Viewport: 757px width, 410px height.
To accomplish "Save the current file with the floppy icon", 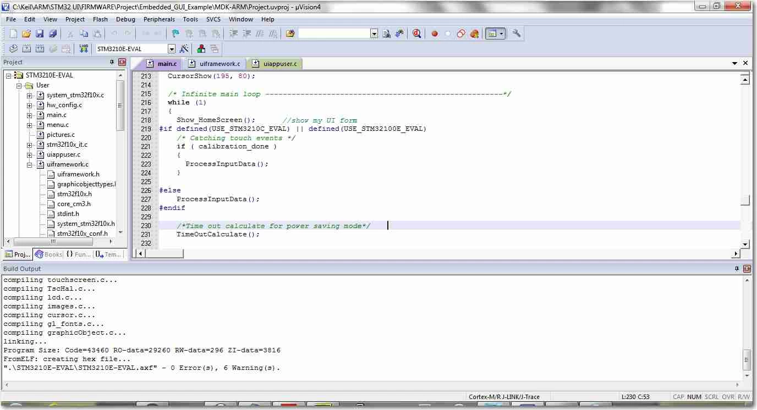I will pos(39,34).
